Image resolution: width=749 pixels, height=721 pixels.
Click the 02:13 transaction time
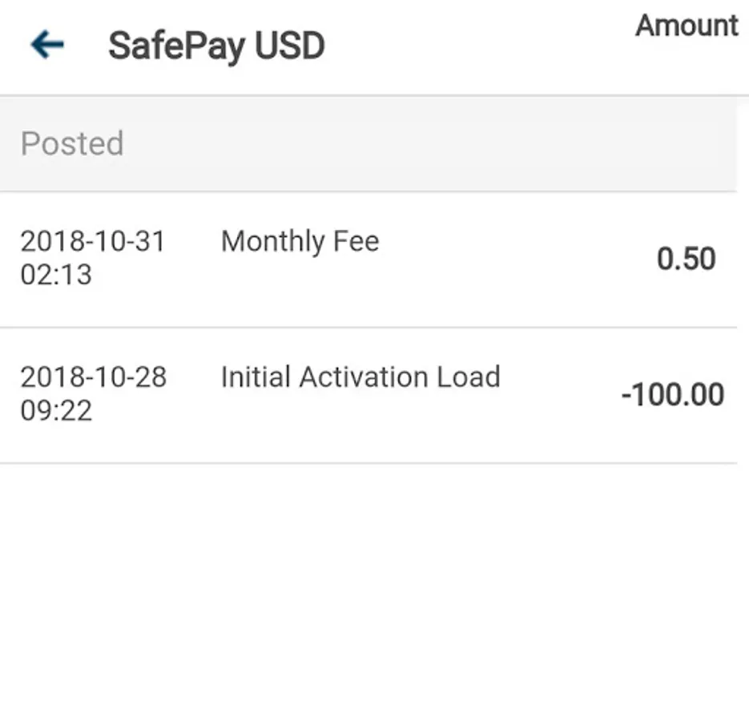(56, 275)
